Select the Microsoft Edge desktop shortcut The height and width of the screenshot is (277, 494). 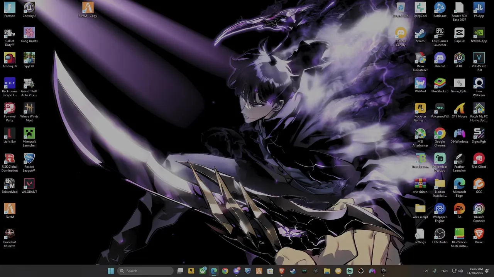click(459, 188)
